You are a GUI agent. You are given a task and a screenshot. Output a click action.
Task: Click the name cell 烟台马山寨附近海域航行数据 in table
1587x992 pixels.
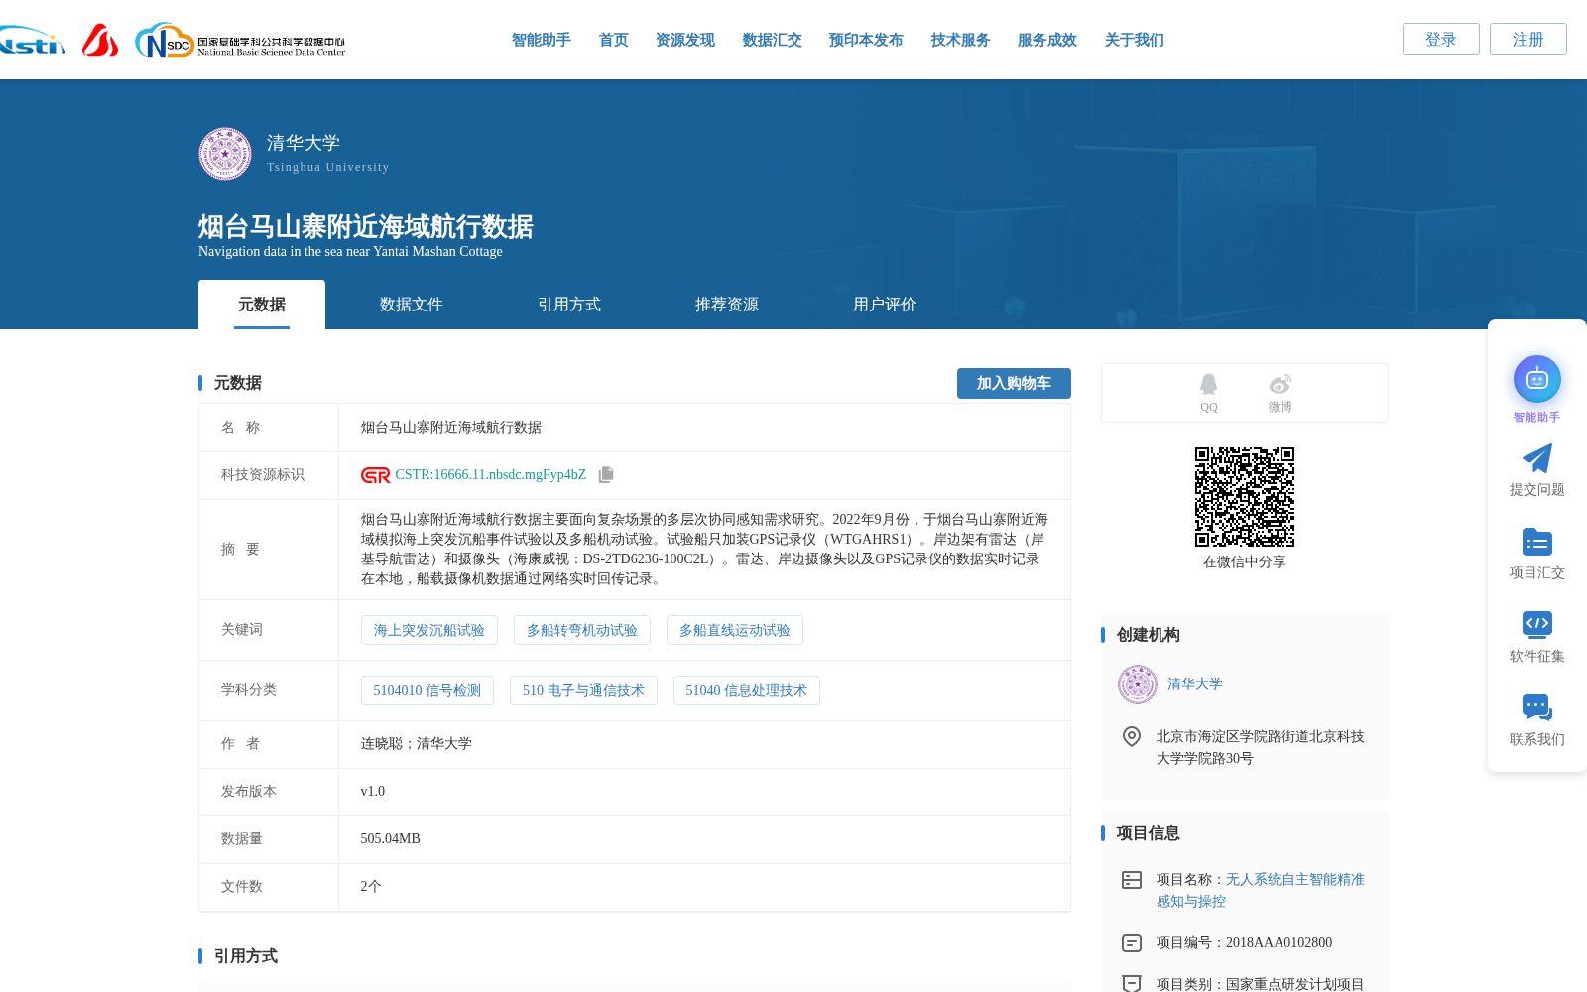450,428
